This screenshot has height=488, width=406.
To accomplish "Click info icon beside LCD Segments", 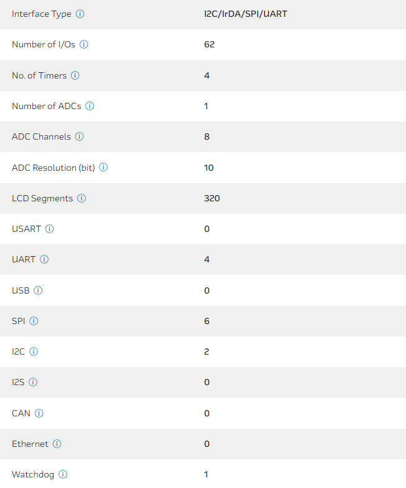I will pos(82,198).
